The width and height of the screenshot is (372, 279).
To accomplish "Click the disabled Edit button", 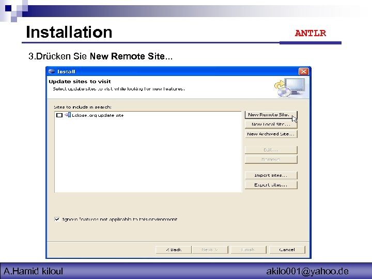I will 271,150.
